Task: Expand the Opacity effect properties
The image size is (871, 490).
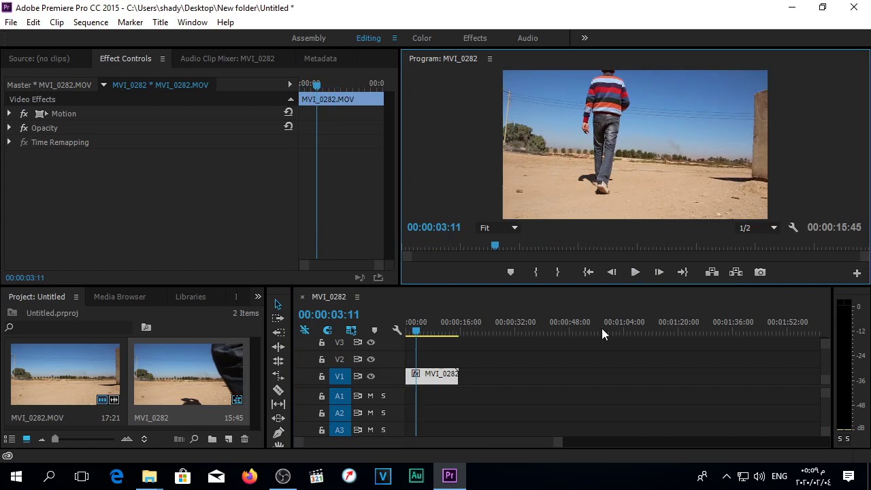Action: point(9,128)
